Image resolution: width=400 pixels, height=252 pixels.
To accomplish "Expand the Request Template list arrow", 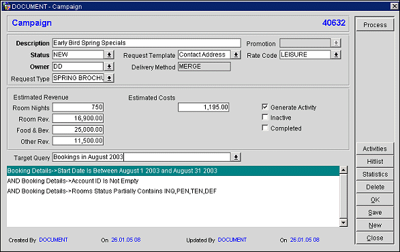I will click(x=236, y=54).
